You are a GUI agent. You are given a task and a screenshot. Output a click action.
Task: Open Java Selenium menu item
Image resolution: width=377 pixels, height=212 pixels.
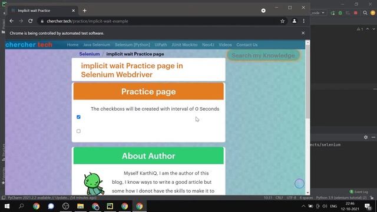[97, 45]
